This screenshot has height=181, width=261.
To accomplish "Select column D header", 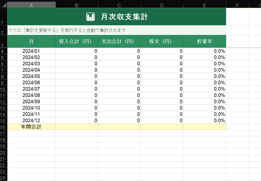I will click(162, 5).
